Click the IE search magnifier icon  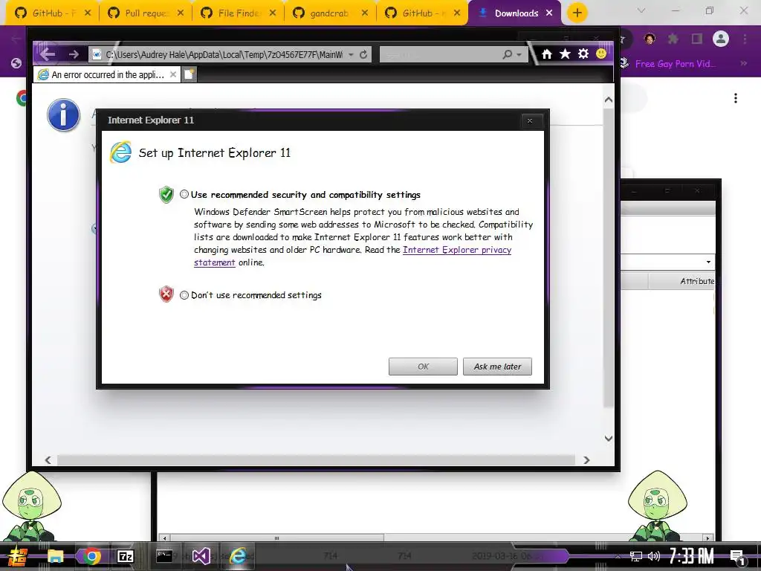tap(507, 54)
